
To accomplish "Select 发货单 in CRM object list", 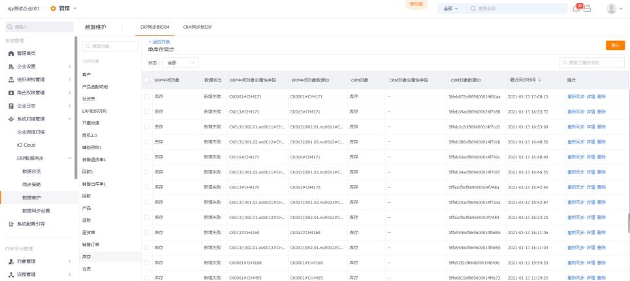I will point(88,98).
